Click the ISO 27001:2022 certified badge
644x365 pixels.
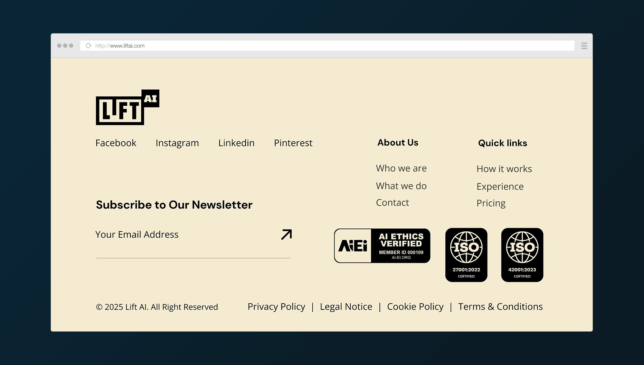(x=466, y=255)
